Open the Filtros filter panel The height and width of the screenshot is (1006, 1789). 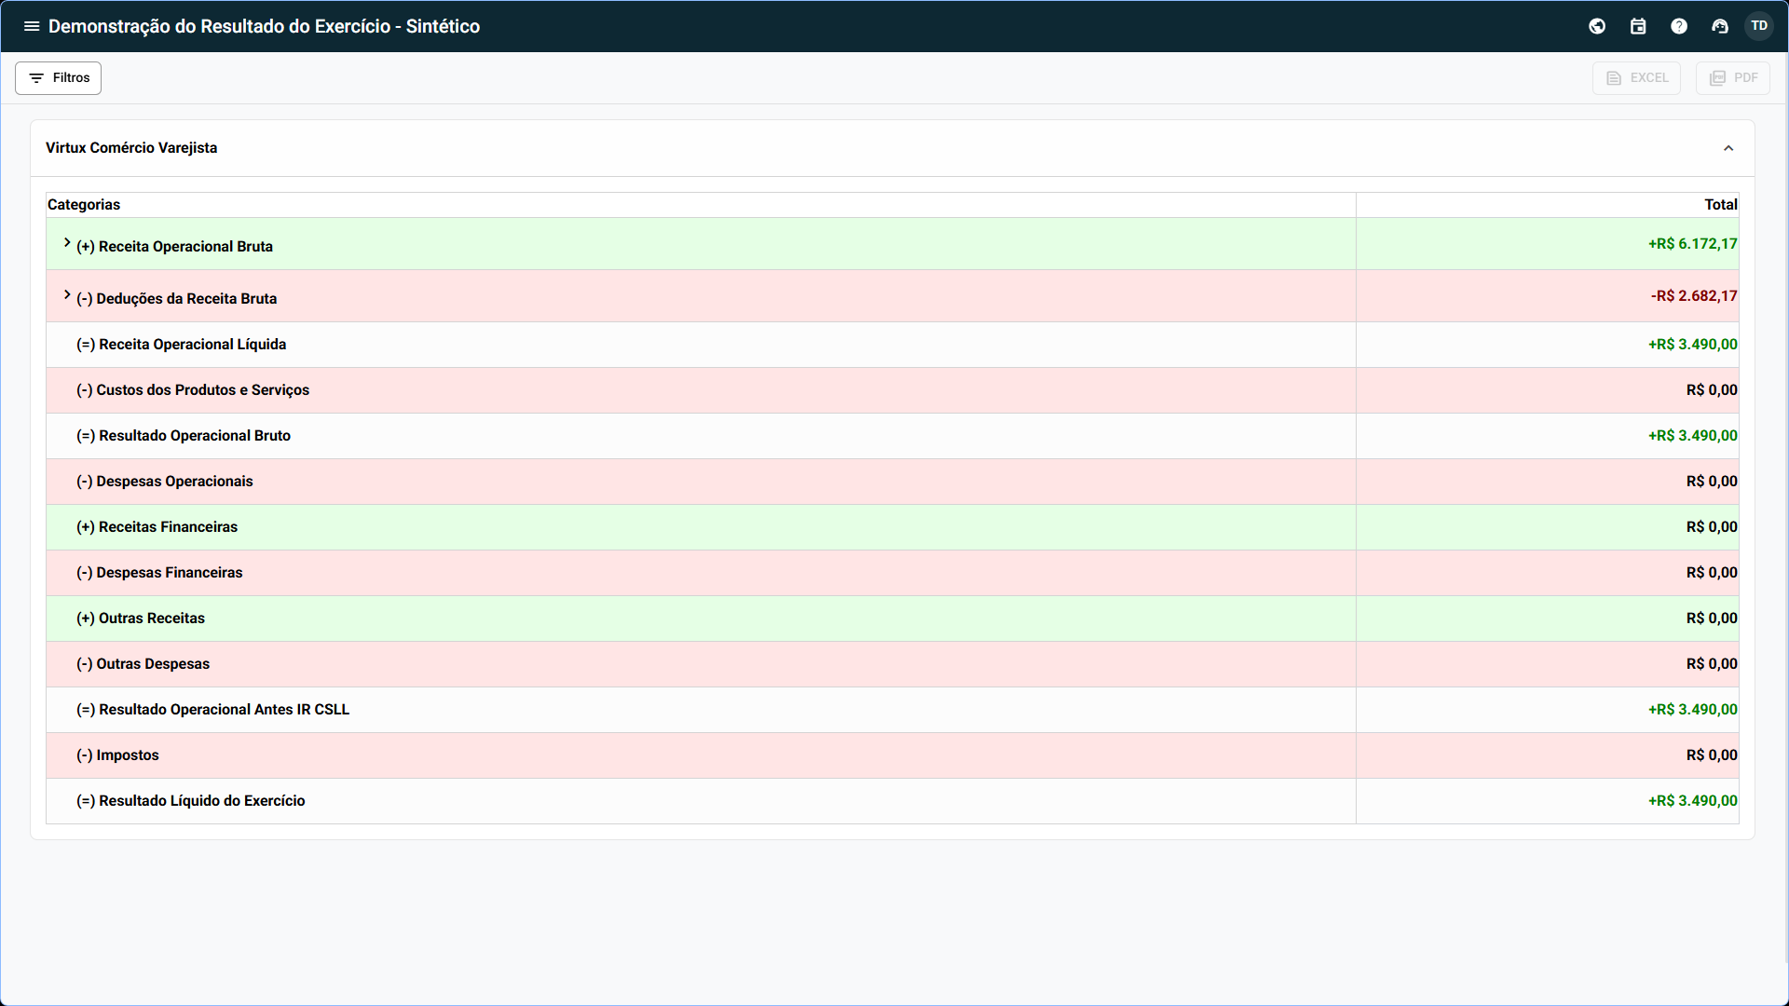point(58,78)
